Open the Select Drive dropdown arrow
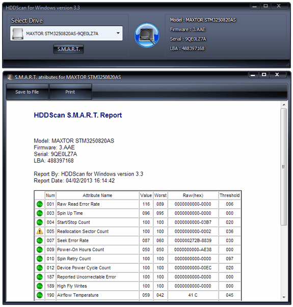The height and width of the screenshot is (307, 293). pyautogui.click(x=118, y=33)
